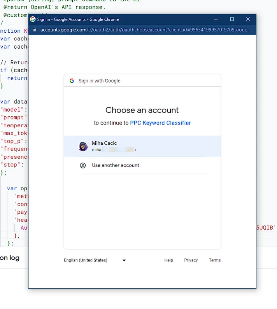Select the Miha Cacic account
The image size is (277, 309).
142,146
